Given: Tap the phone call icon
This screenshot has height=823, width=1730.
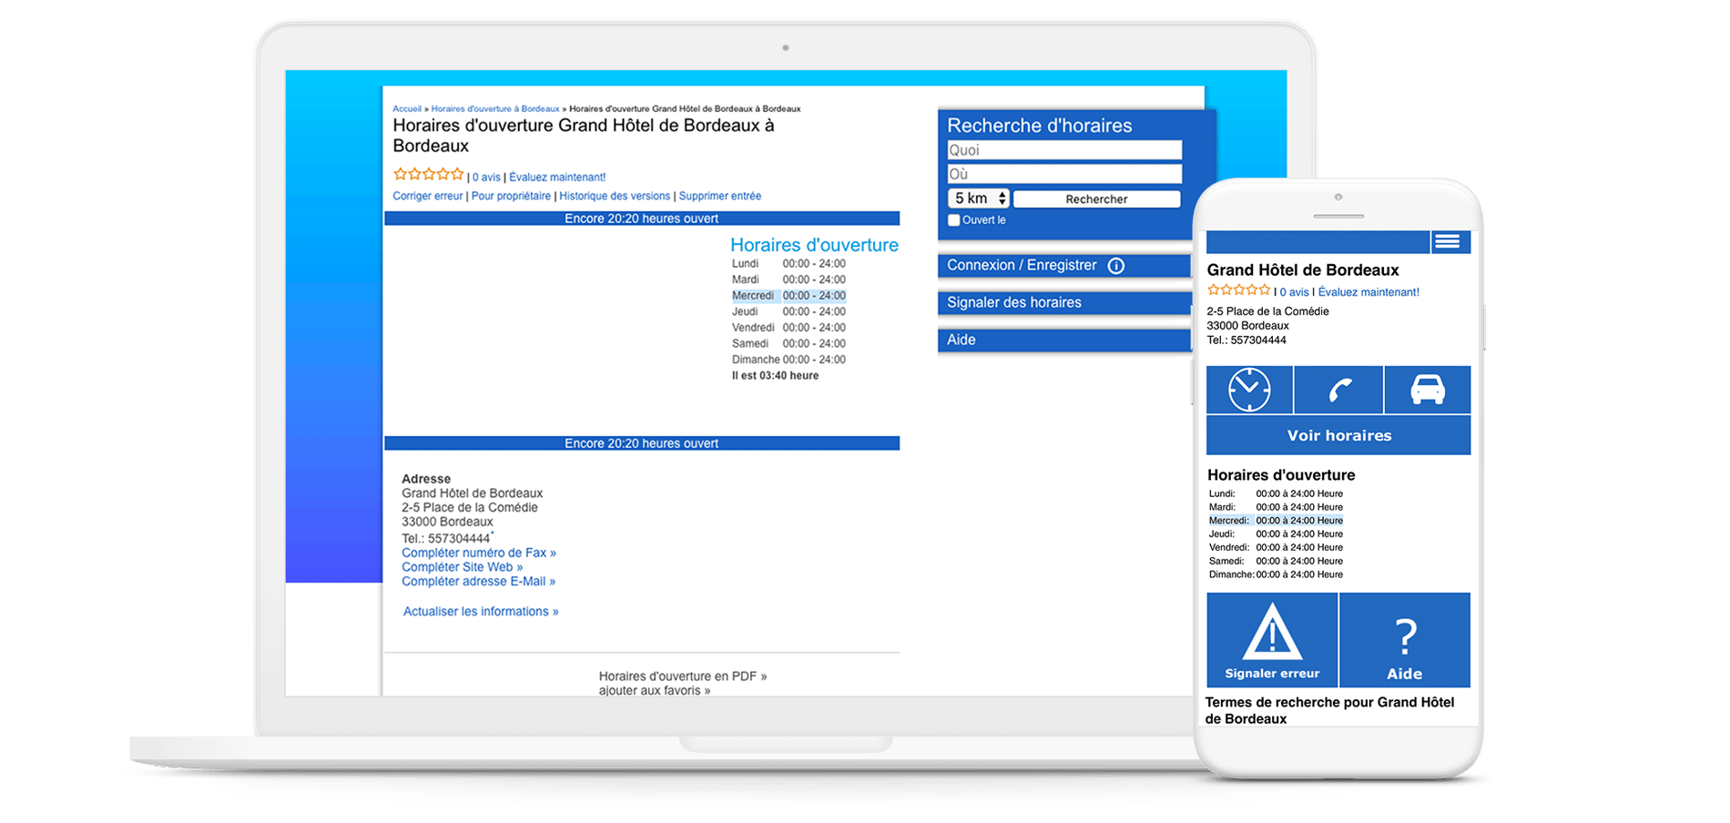Looking at the screenshot, I should [1338, 390].
